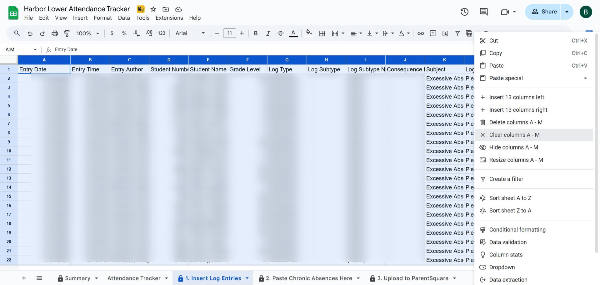
Task: Expand the merge cells dropdown arrow
Action: pyautogui.click(x=343, y=33)
